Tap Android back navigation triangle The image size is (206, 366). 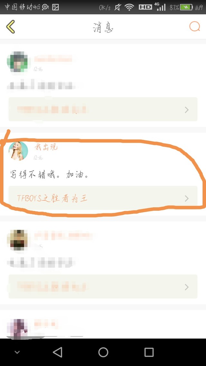point(58,352)
